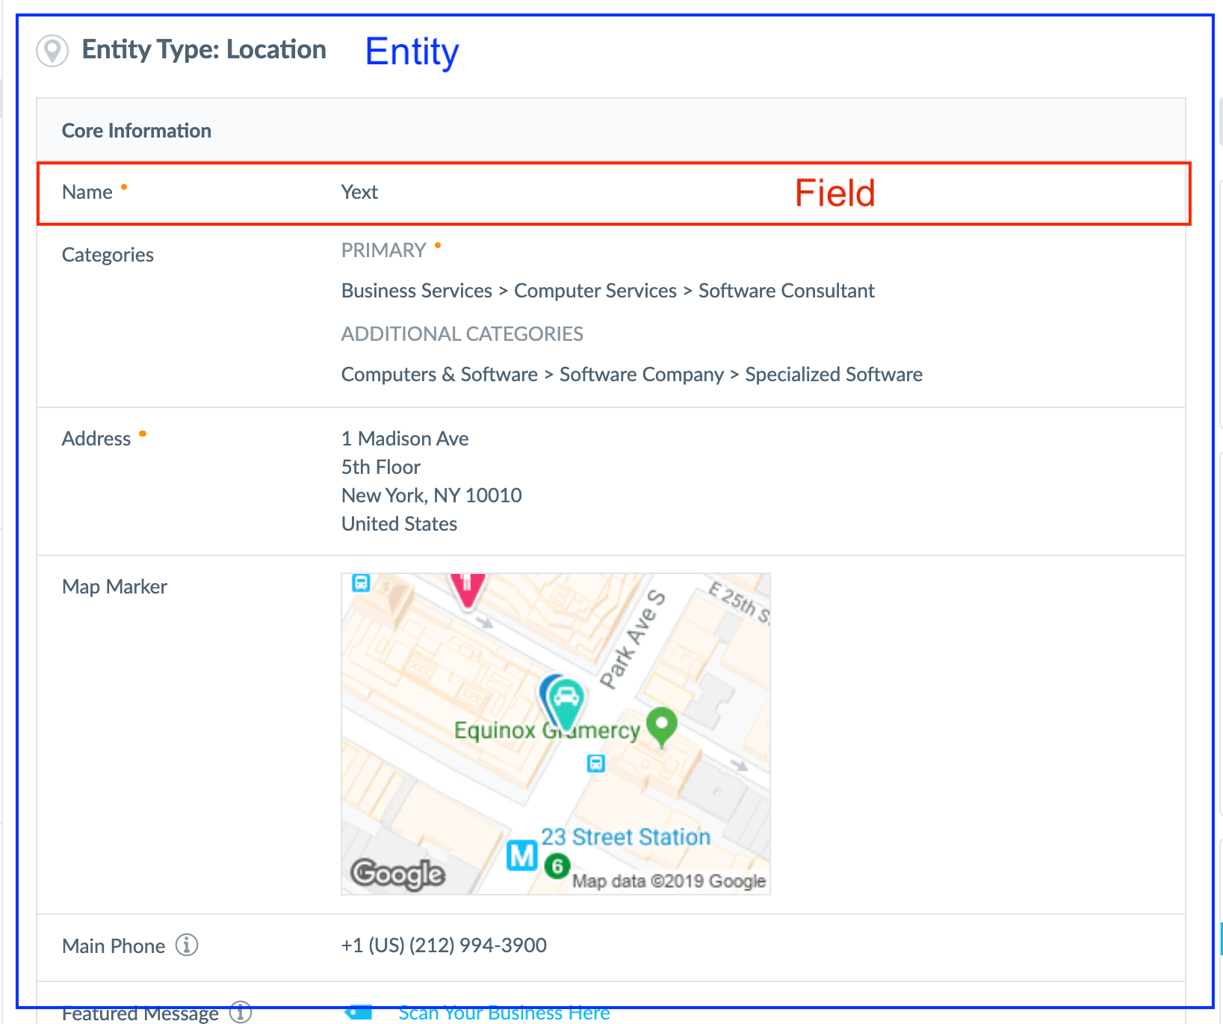Image resolution: width=1223 pixels, height=1024 pixels.
Task: Click the location pin icon beside Entity Type
Action: pos(52,51)
